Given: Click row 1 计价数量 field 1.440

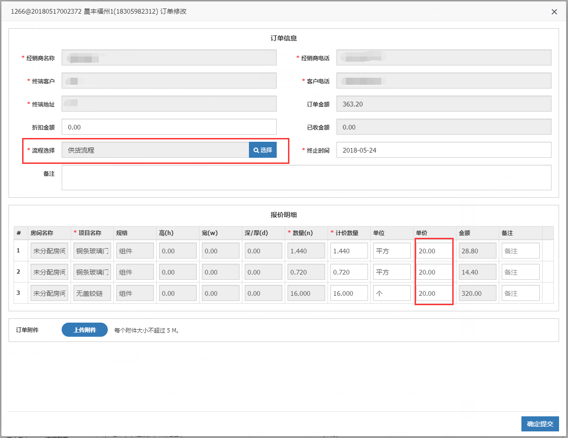Looking at the screenshot, I should 349,251.
